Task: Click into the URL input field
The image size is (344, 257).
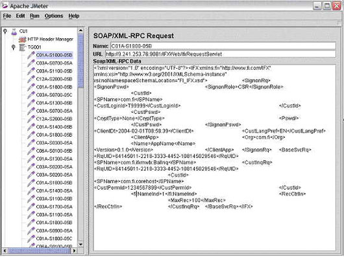Action: [x=221, y=54]
